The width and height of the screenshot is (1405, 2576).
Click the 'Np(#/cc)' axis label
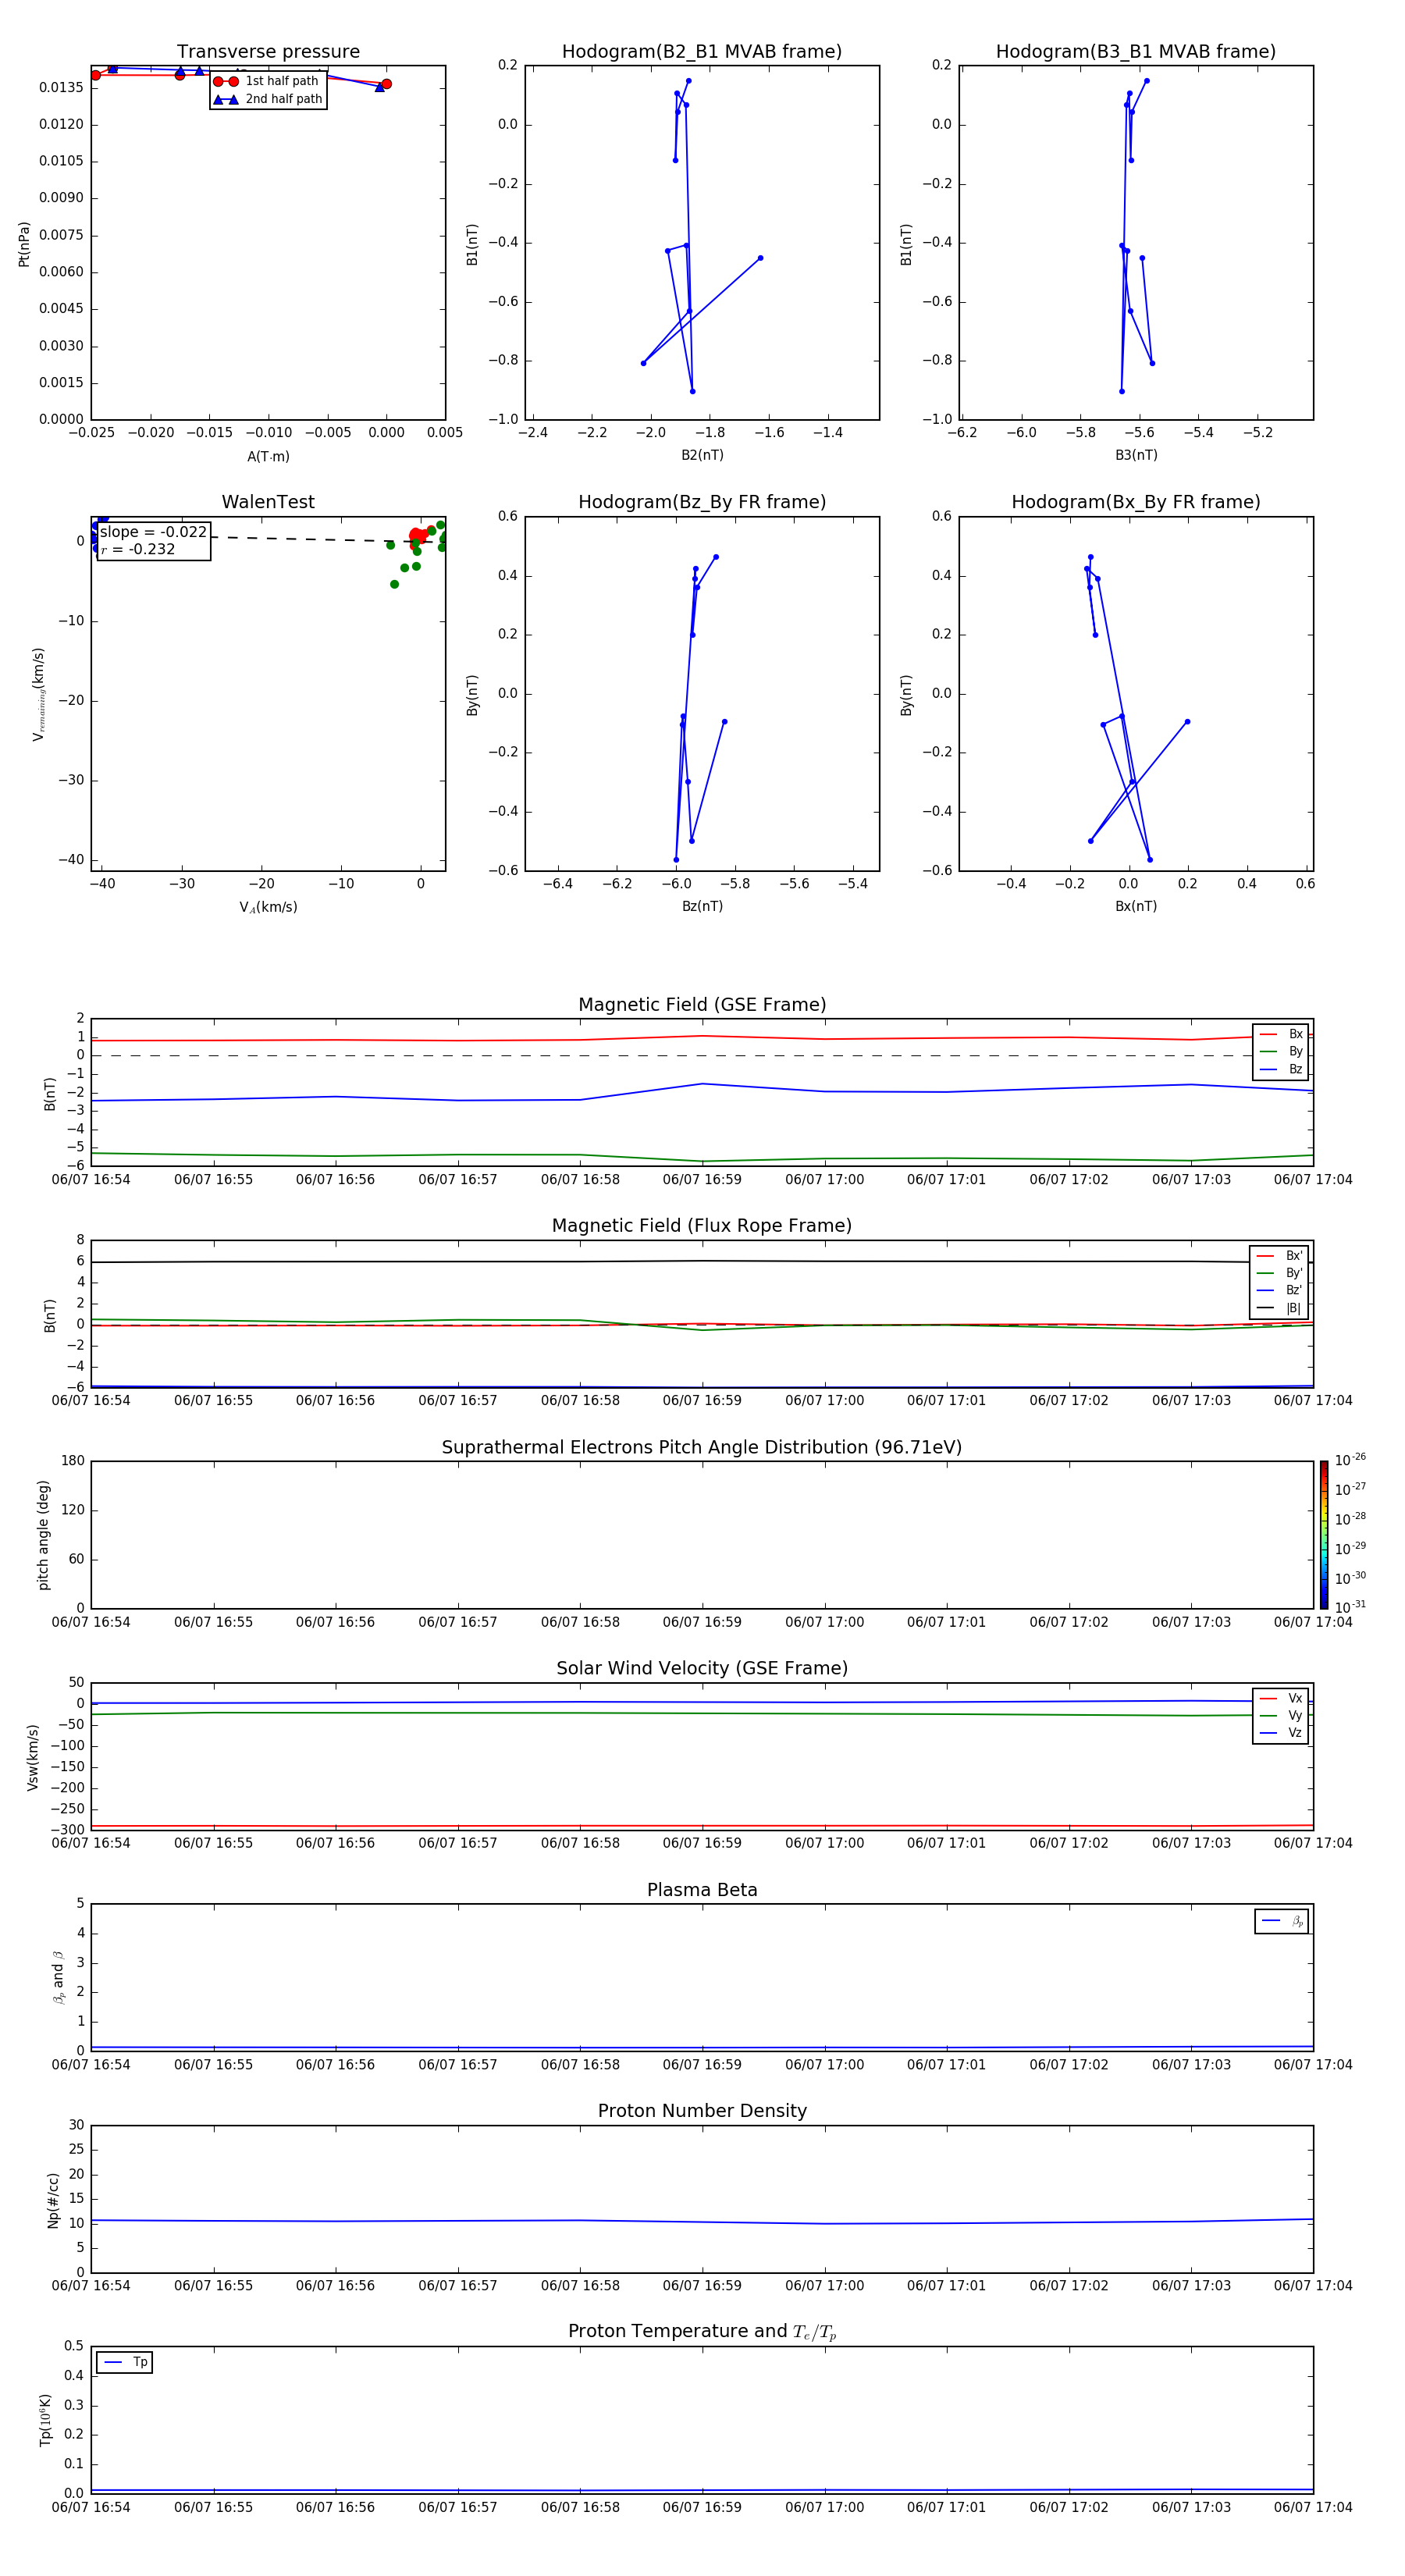pos(53,2200)
